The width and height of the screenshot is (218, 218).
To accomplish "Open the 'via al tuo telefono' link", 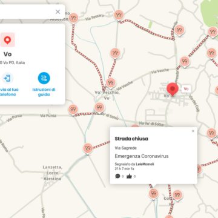I will 9,92.
